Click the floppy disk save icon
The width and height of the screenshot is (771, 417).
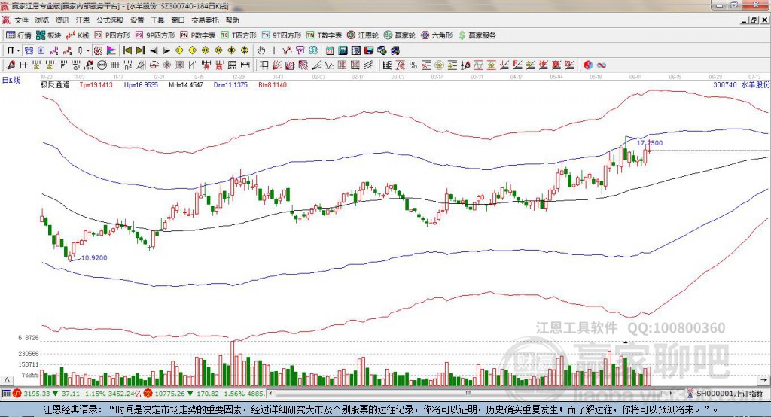point(369,50)
